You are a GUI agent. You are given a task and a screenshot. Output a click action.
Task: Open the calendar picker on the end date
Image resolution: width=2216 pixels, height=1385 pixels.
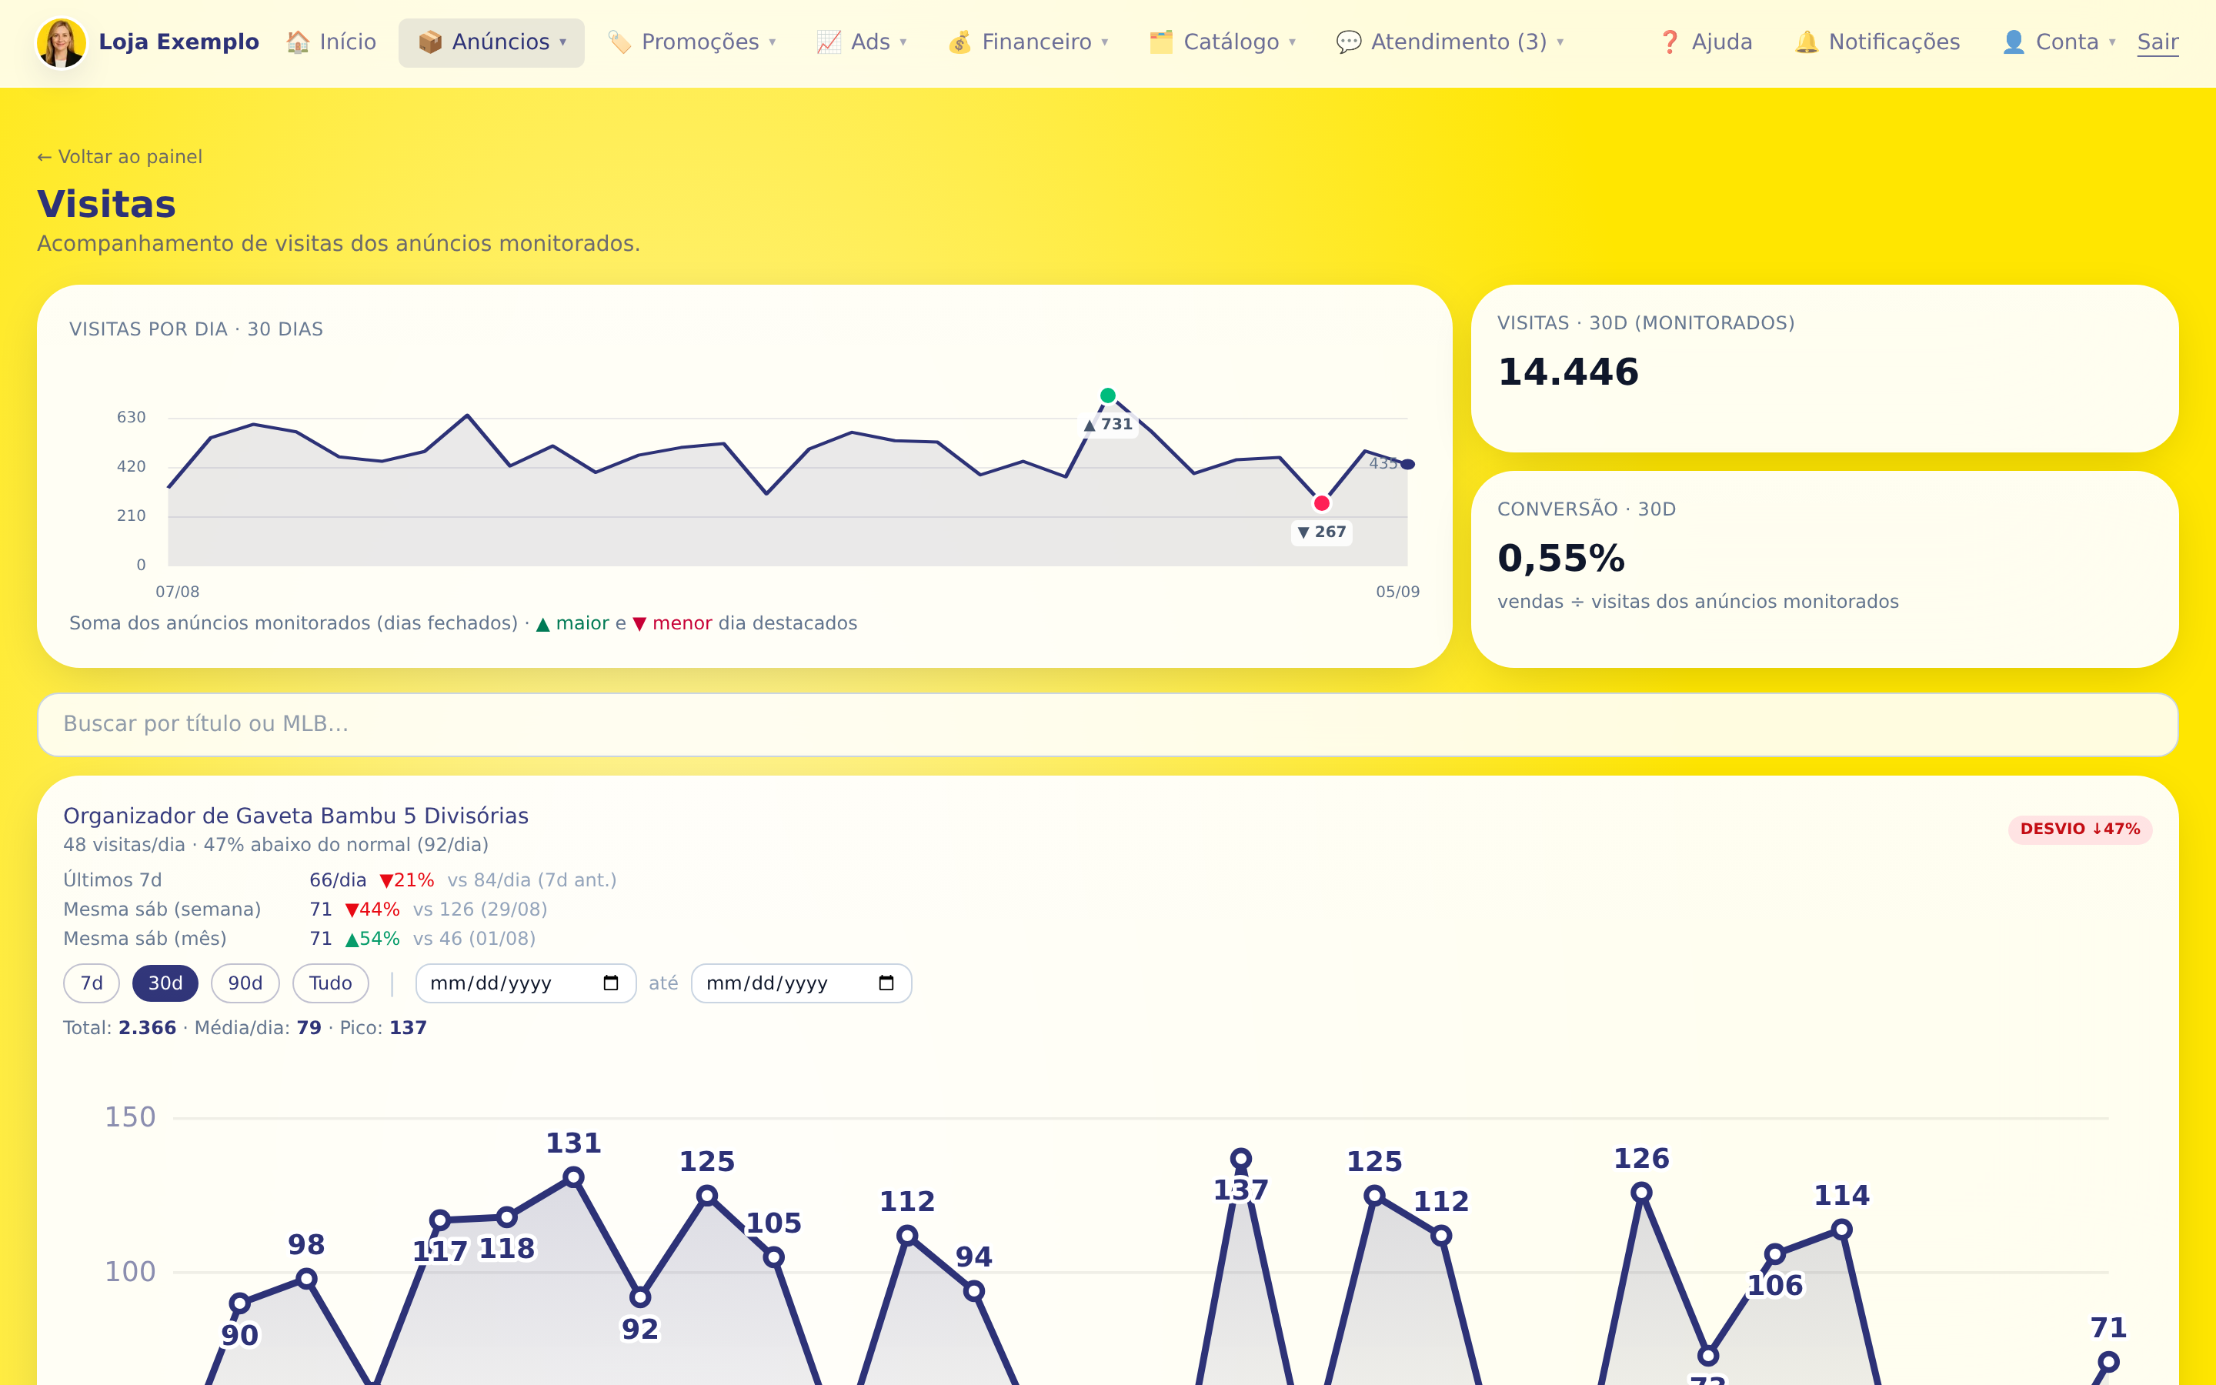pos(886,983)
